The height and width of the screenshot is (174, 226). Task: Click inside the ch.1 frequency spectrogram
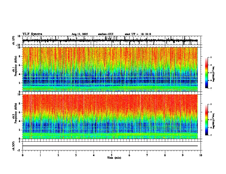pyautogui.click(x=110, y=69)
